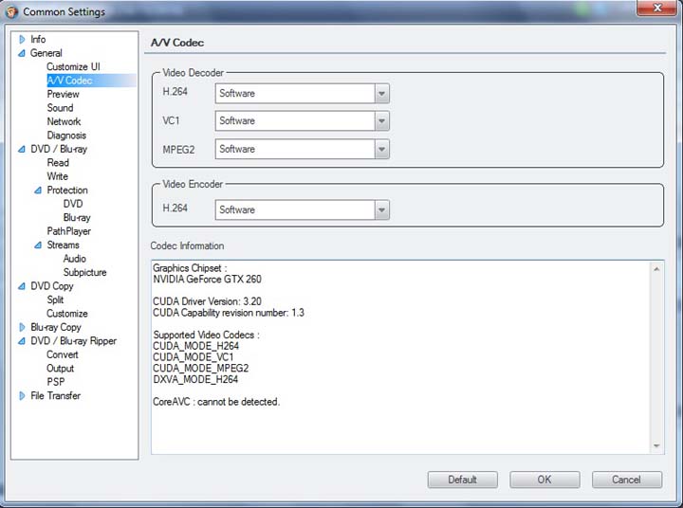Select the Write item under DVD / Blu-ray
Image resolution: width=683 pixels, height=508 pixels.
point(58,176)
